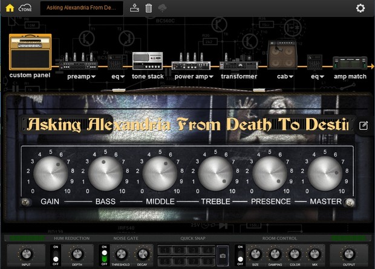Toggle the room control on/off switch
This screenshot has width=375, height=269.
point(240,255)
